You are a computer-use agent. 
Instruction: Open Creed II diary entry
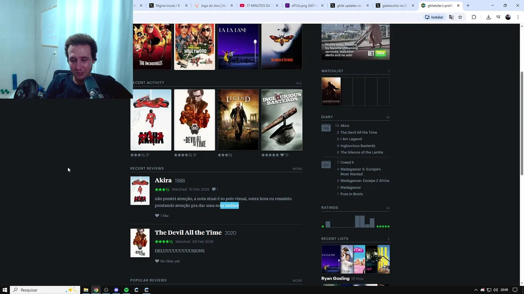click(x=347, y=163)
